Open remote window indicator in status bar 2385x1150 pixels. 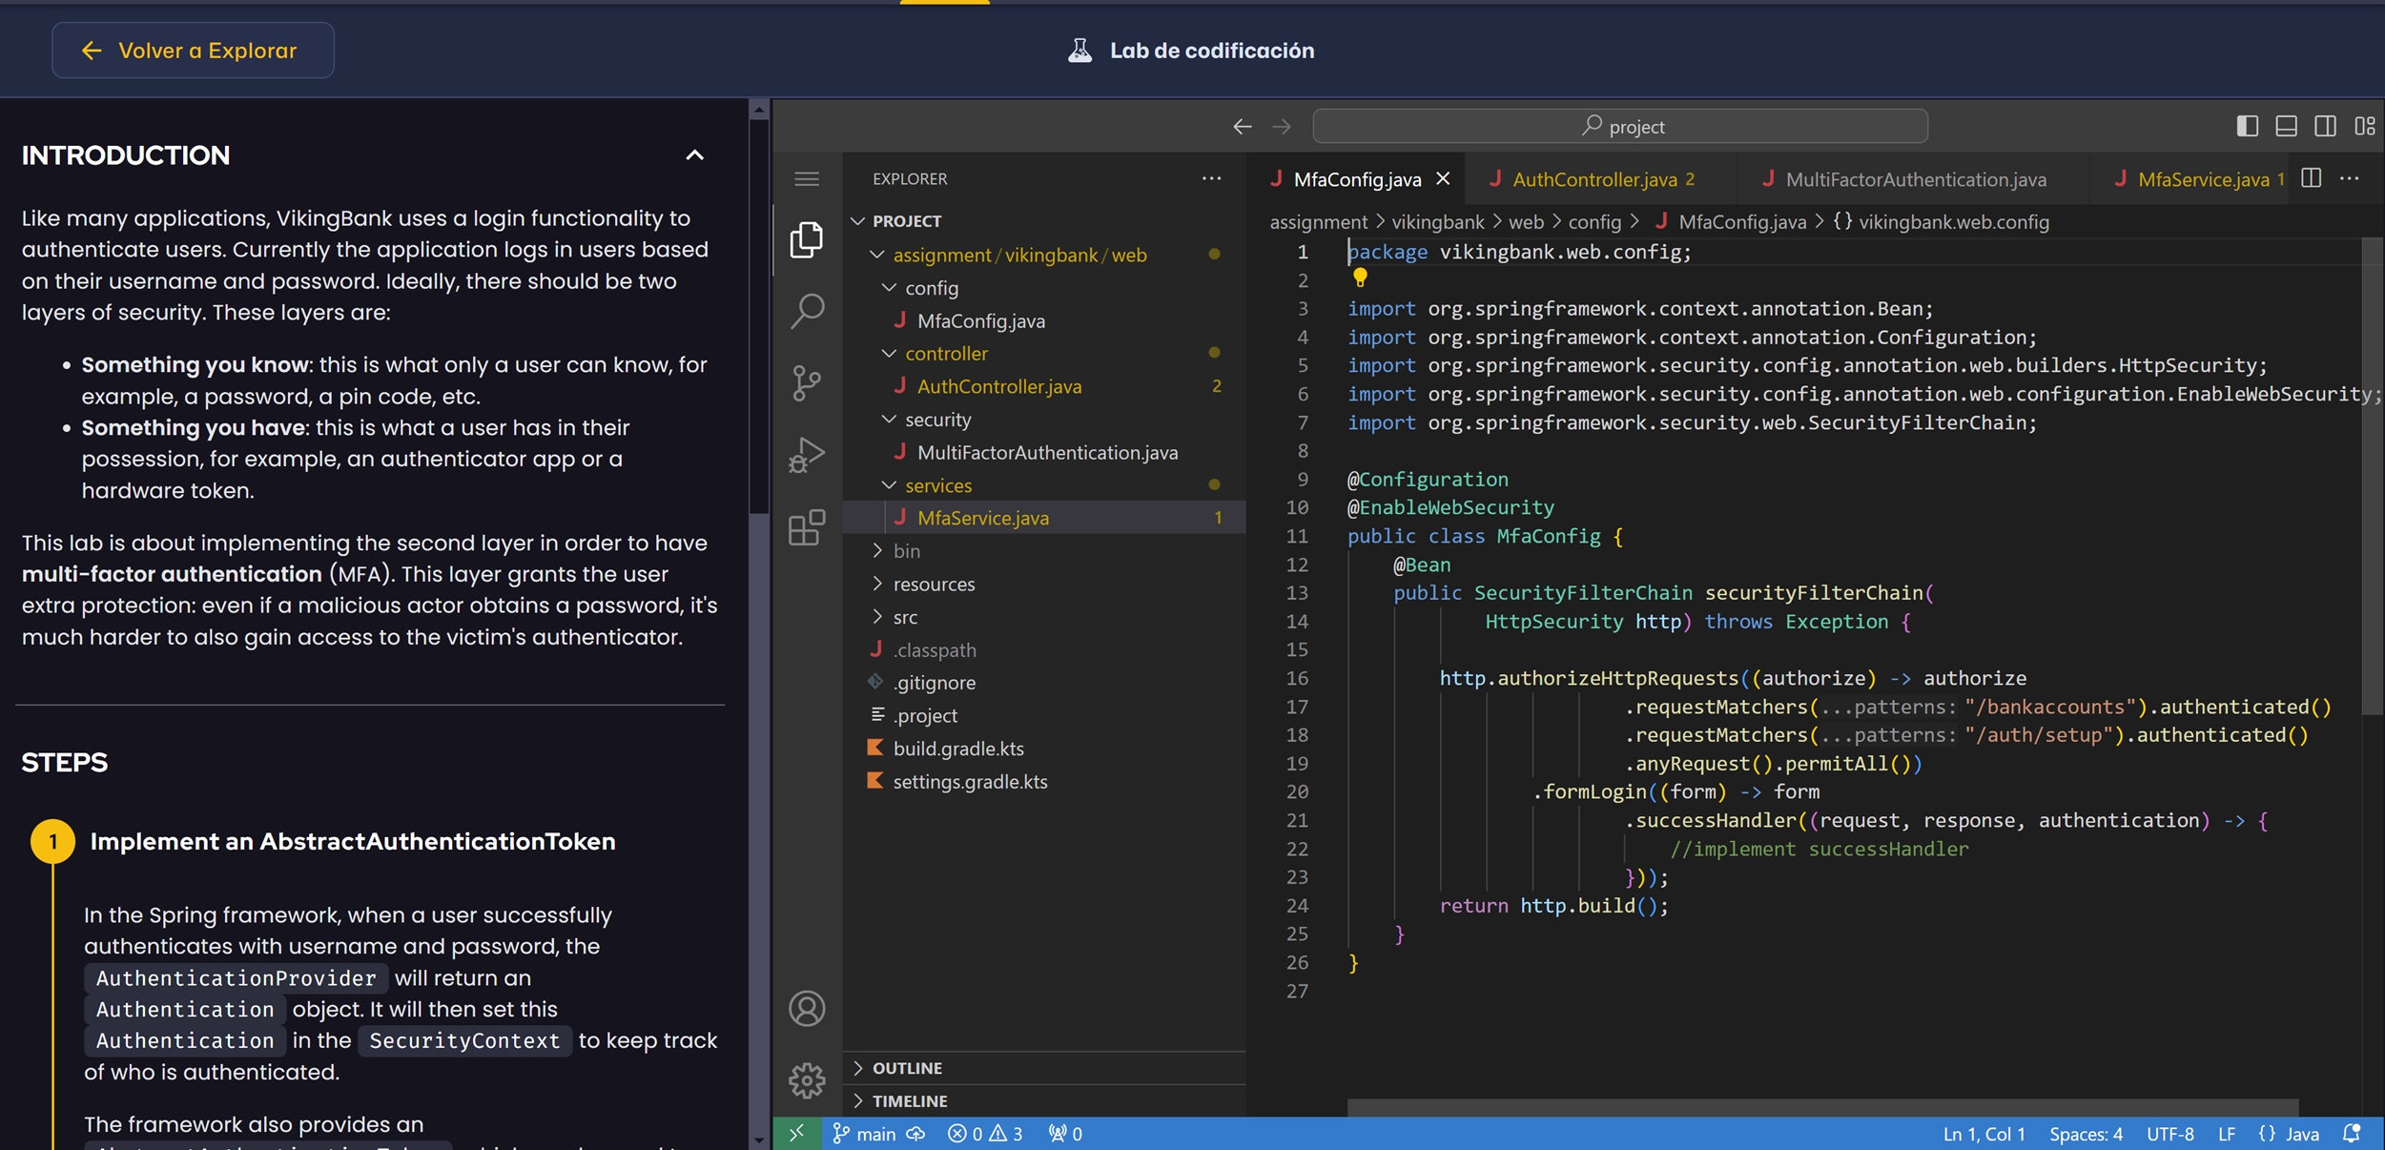click(x=797, y=1134)
